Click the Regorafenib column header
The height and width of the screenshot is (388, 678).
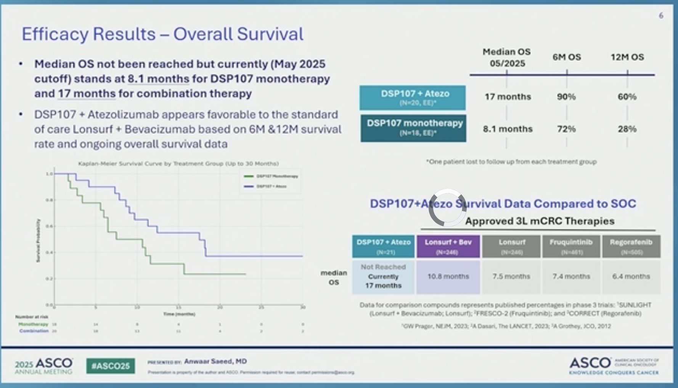(x=631, y=247)
